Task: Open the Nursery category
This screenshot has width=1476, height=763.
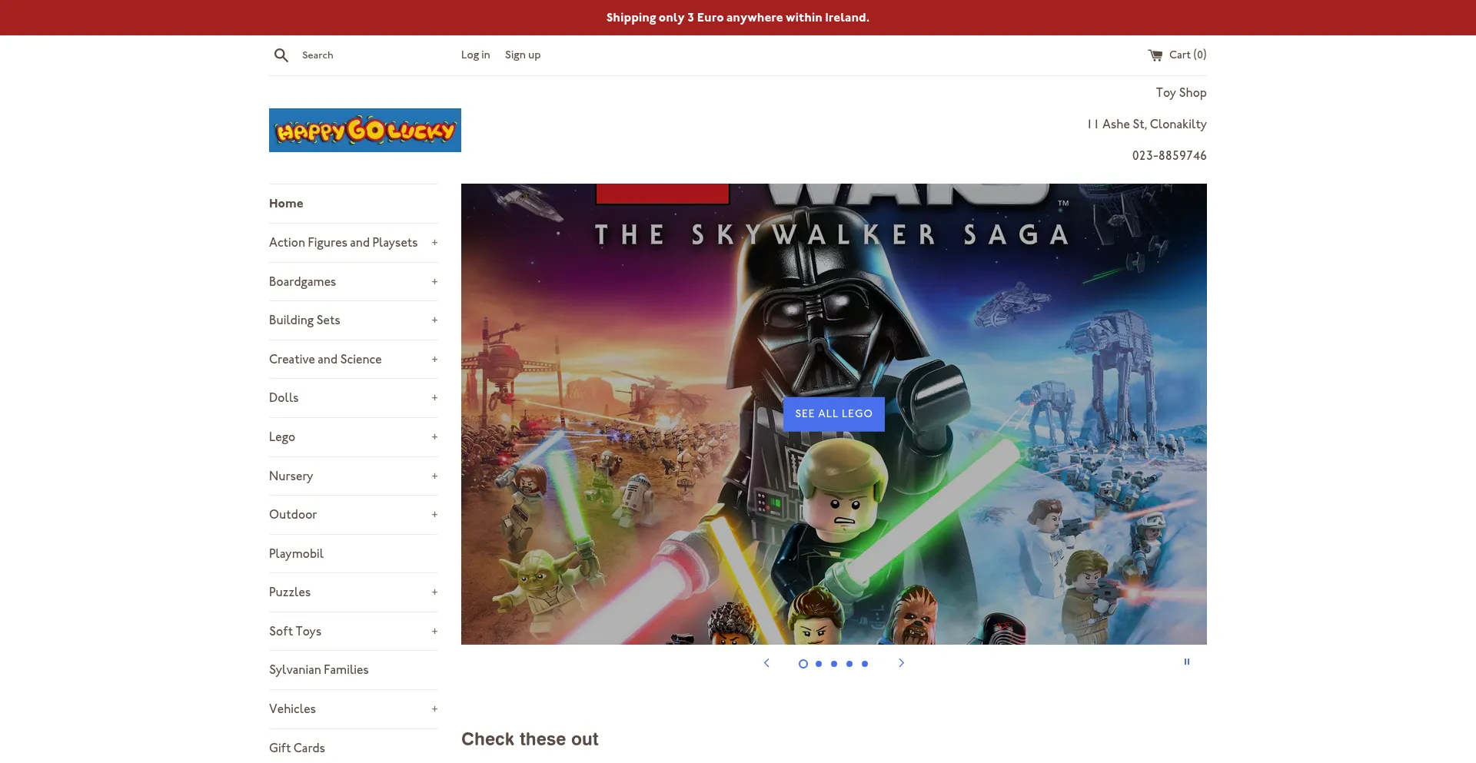Action: pyautogui.click(x=291, y=476)
